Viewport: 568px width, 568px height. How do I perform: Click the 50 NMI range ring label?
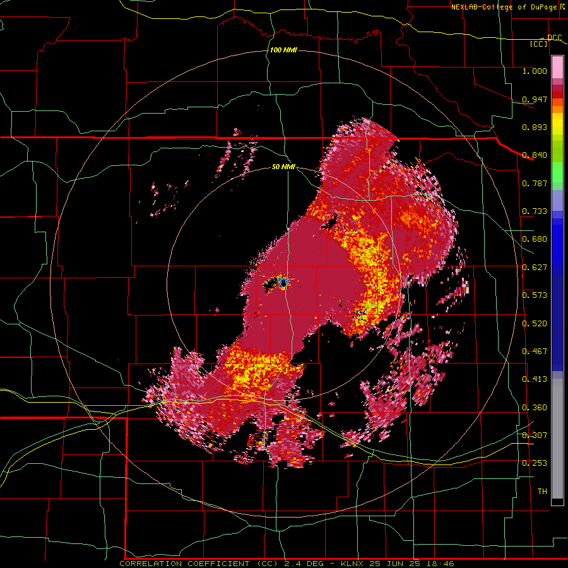(283, 167)
